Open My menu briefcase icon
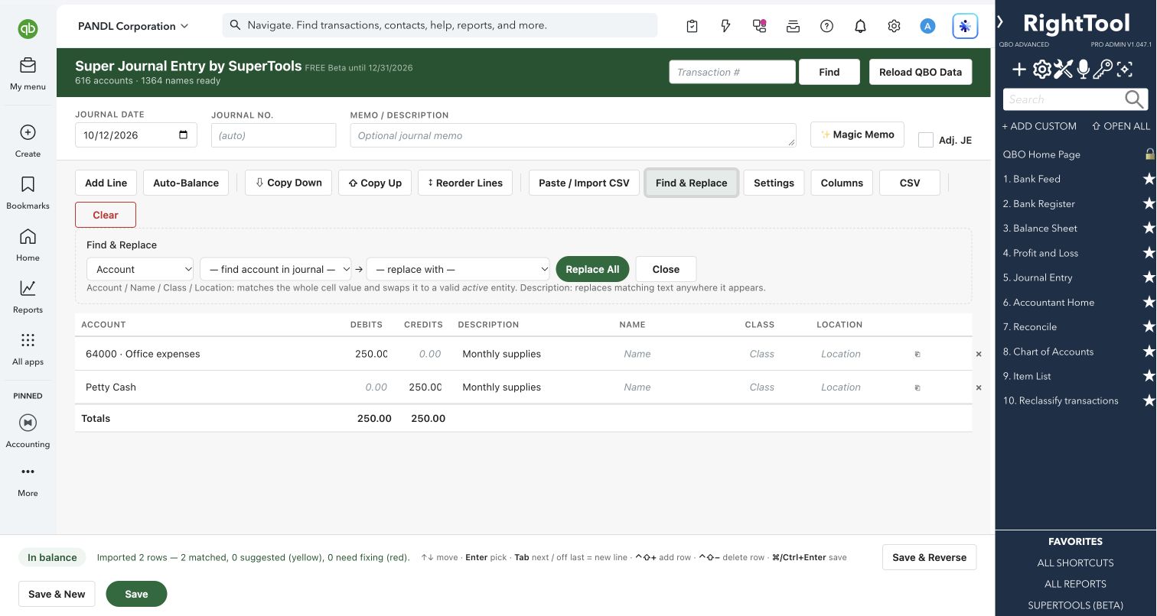This screenshot has height=616, width=1157. coord(28,66)
